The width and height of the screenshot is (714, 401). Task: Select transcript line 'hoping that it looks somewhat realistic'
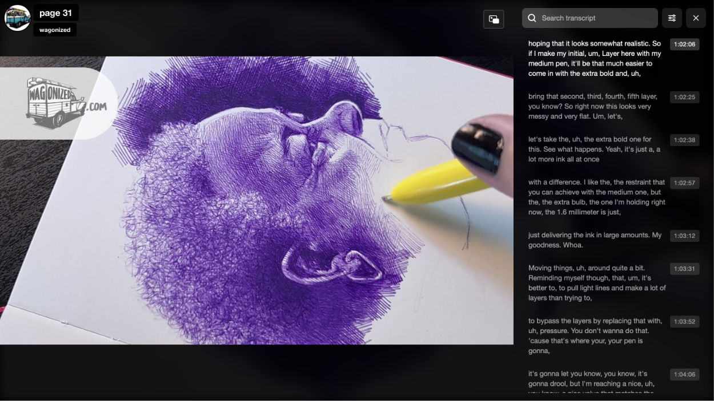click(x=595, y=59)
